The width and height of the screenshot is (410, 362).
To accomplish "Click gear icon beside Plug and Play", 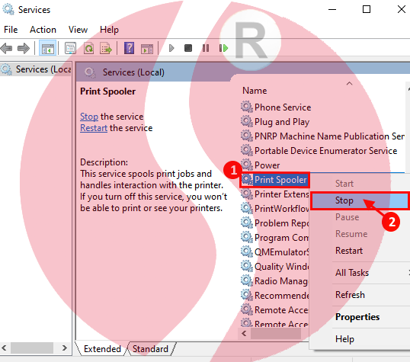I will [x=247, y=121].
